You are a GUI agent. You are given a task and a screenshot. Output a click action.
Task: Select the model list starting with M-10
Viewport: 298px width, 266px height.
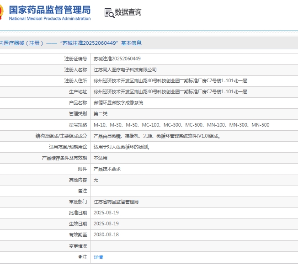(181, 125)
